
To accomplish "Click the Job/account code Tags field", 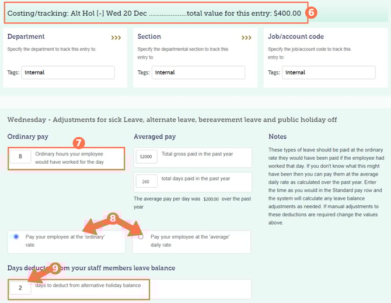I will pos(329,73).
